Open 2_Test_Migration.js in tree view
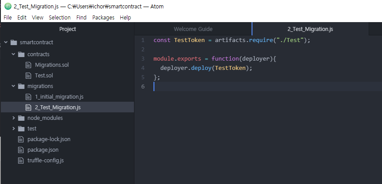382x184 pixels. [58, 107]
